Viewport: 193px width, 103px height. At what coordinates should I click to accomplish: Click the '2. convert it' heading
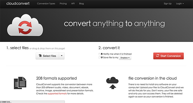(109, 48)
